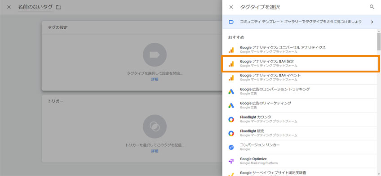Click the community template gallery tag icon
The width and height of the screenshot is (381, 176).
[x=231, y=22]
